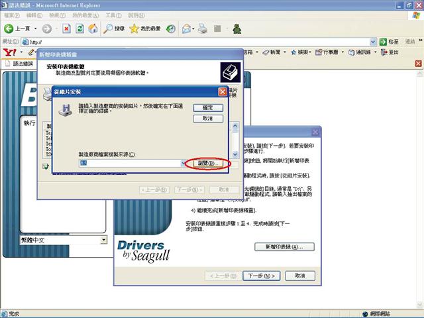This screenshot has width=424, height=318.
Task: Open the Help (說明) menu
Action: tap(136, 15)
